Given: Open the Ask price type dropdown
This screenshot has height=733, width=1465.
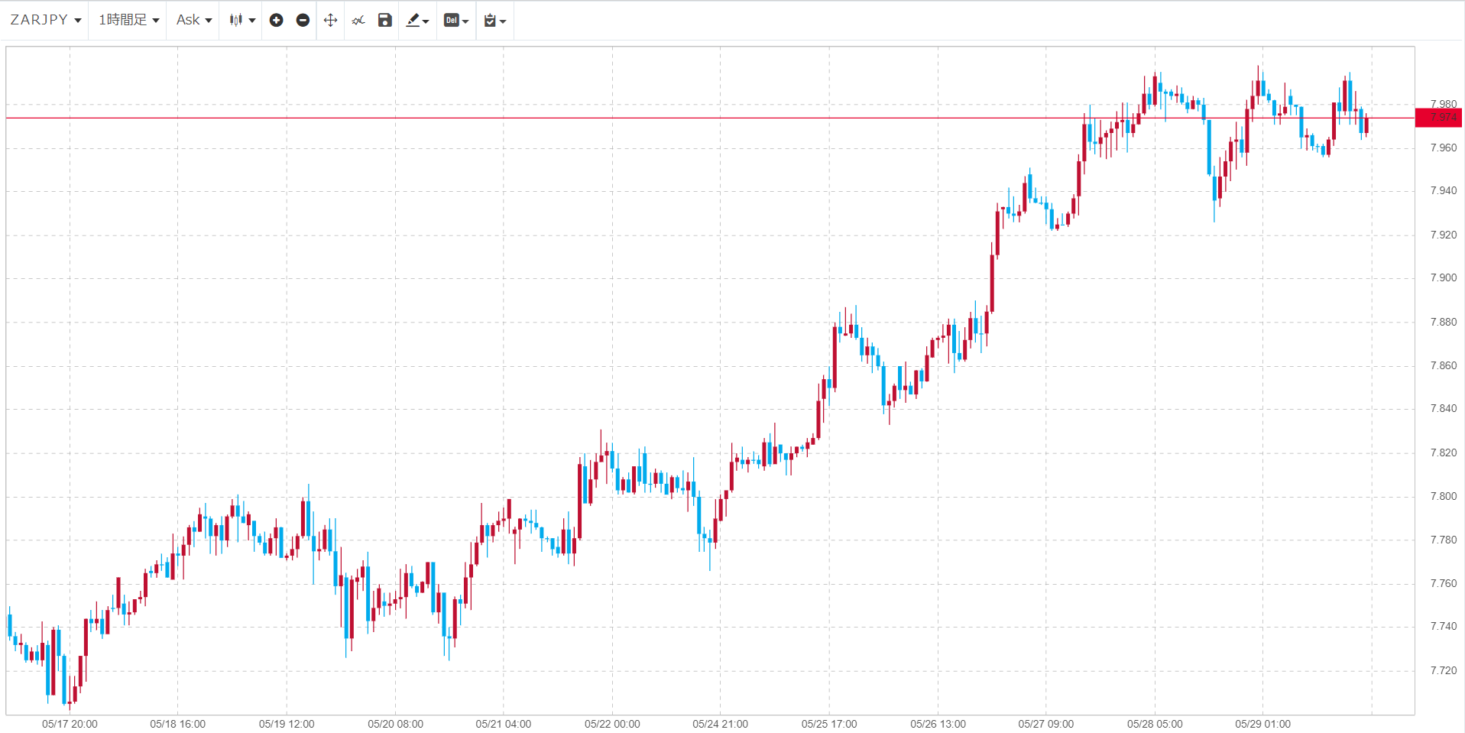Looking at the screenshot, I should click(x=194, y=20).
